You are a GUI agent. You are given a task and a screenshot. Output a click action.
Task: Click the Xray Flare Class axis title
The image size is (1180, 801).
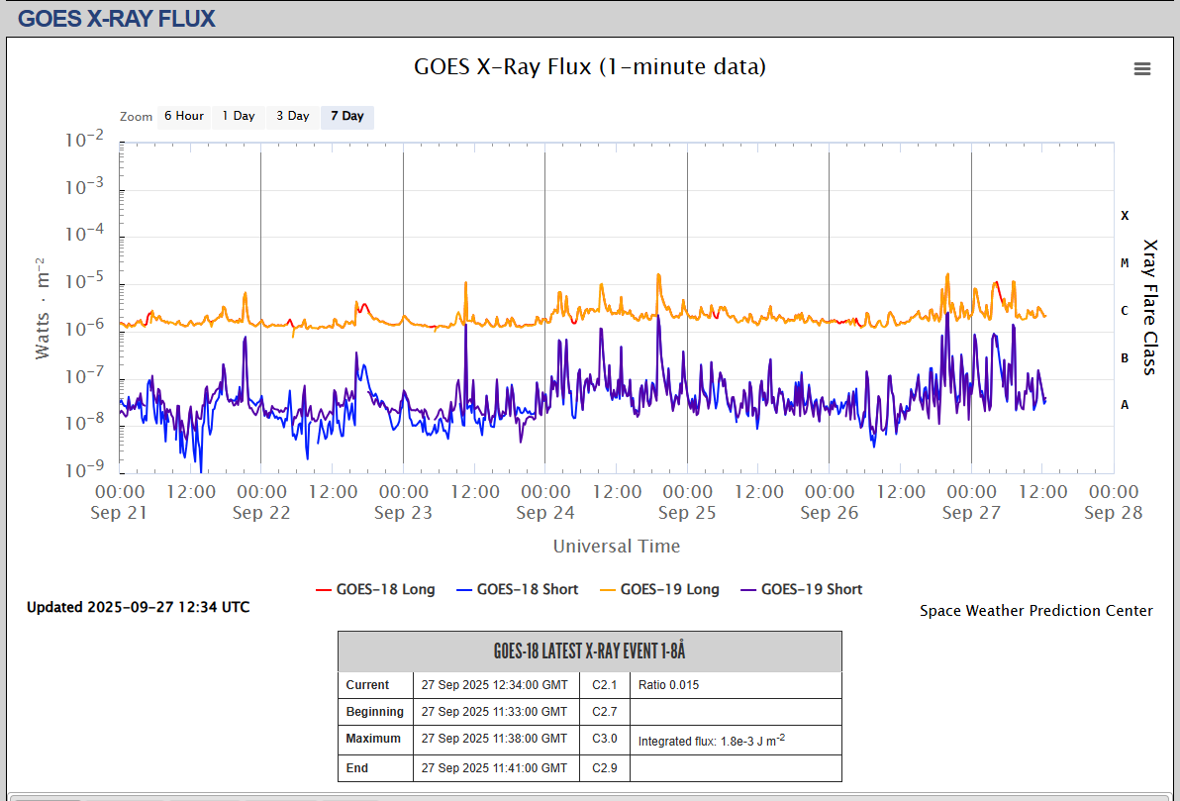[x=1150, y=307]
